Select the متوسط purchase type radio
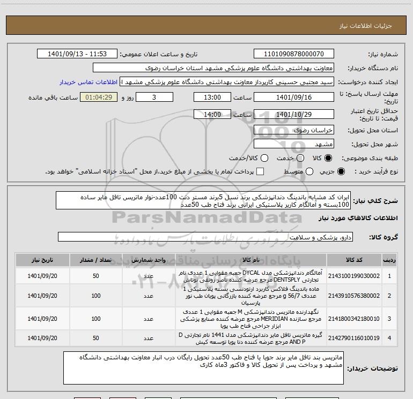Image resolution: width=413 pixels, height=399 pixels. pyautogui.click(x=309, y=171)
